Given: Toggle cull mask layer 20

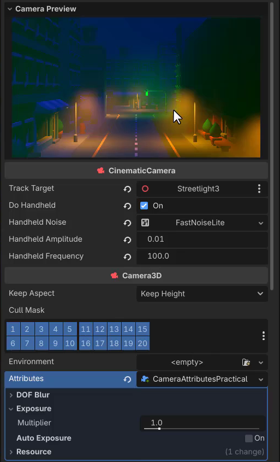Looking at the screenshot, I should (142, 343).
